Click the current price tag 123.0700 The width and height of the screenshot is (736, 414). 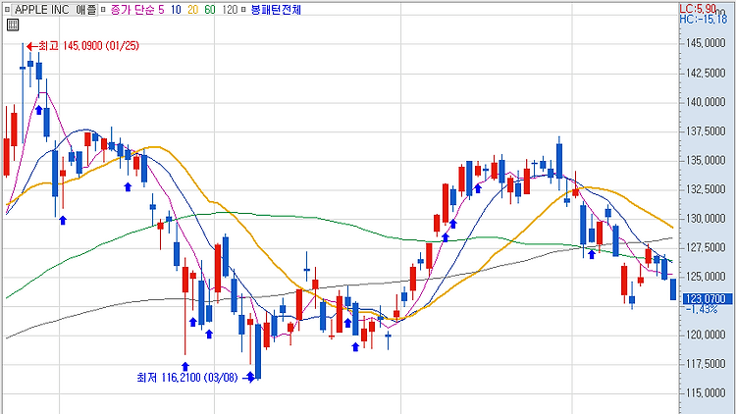pos(706,299)
